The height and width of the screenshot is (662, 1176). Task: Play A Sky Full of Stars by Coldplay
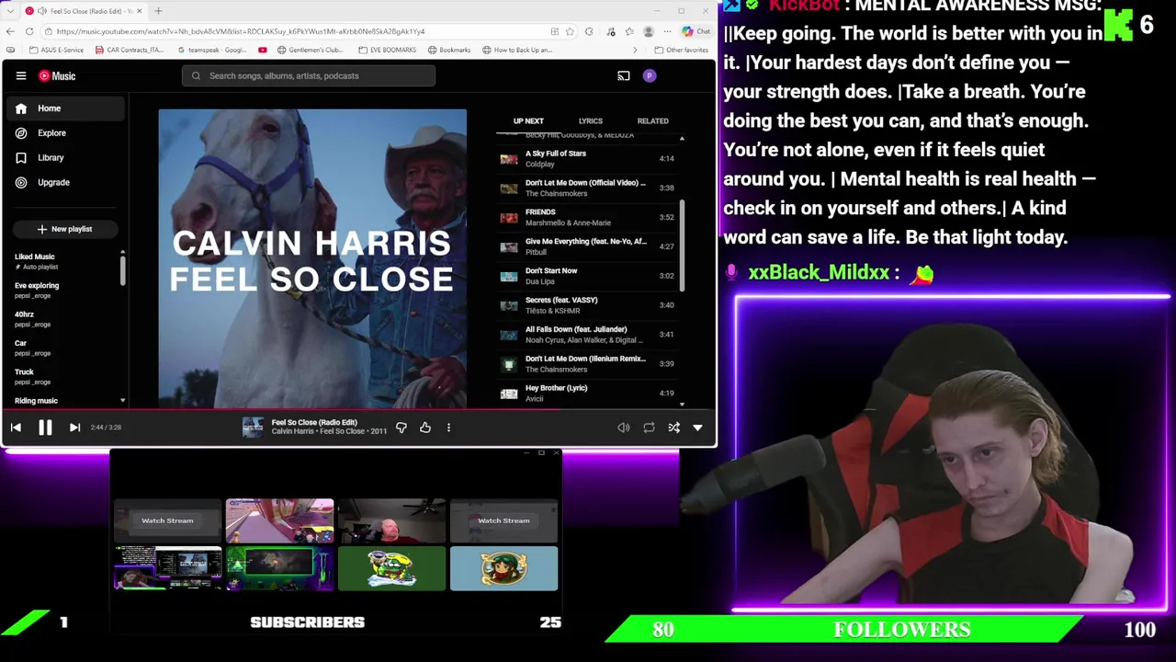[x=586, y=159]
